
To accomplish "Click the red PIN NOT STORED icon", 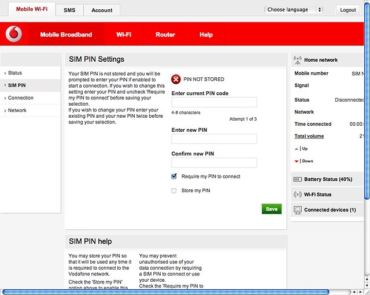I will coord(176,80).
